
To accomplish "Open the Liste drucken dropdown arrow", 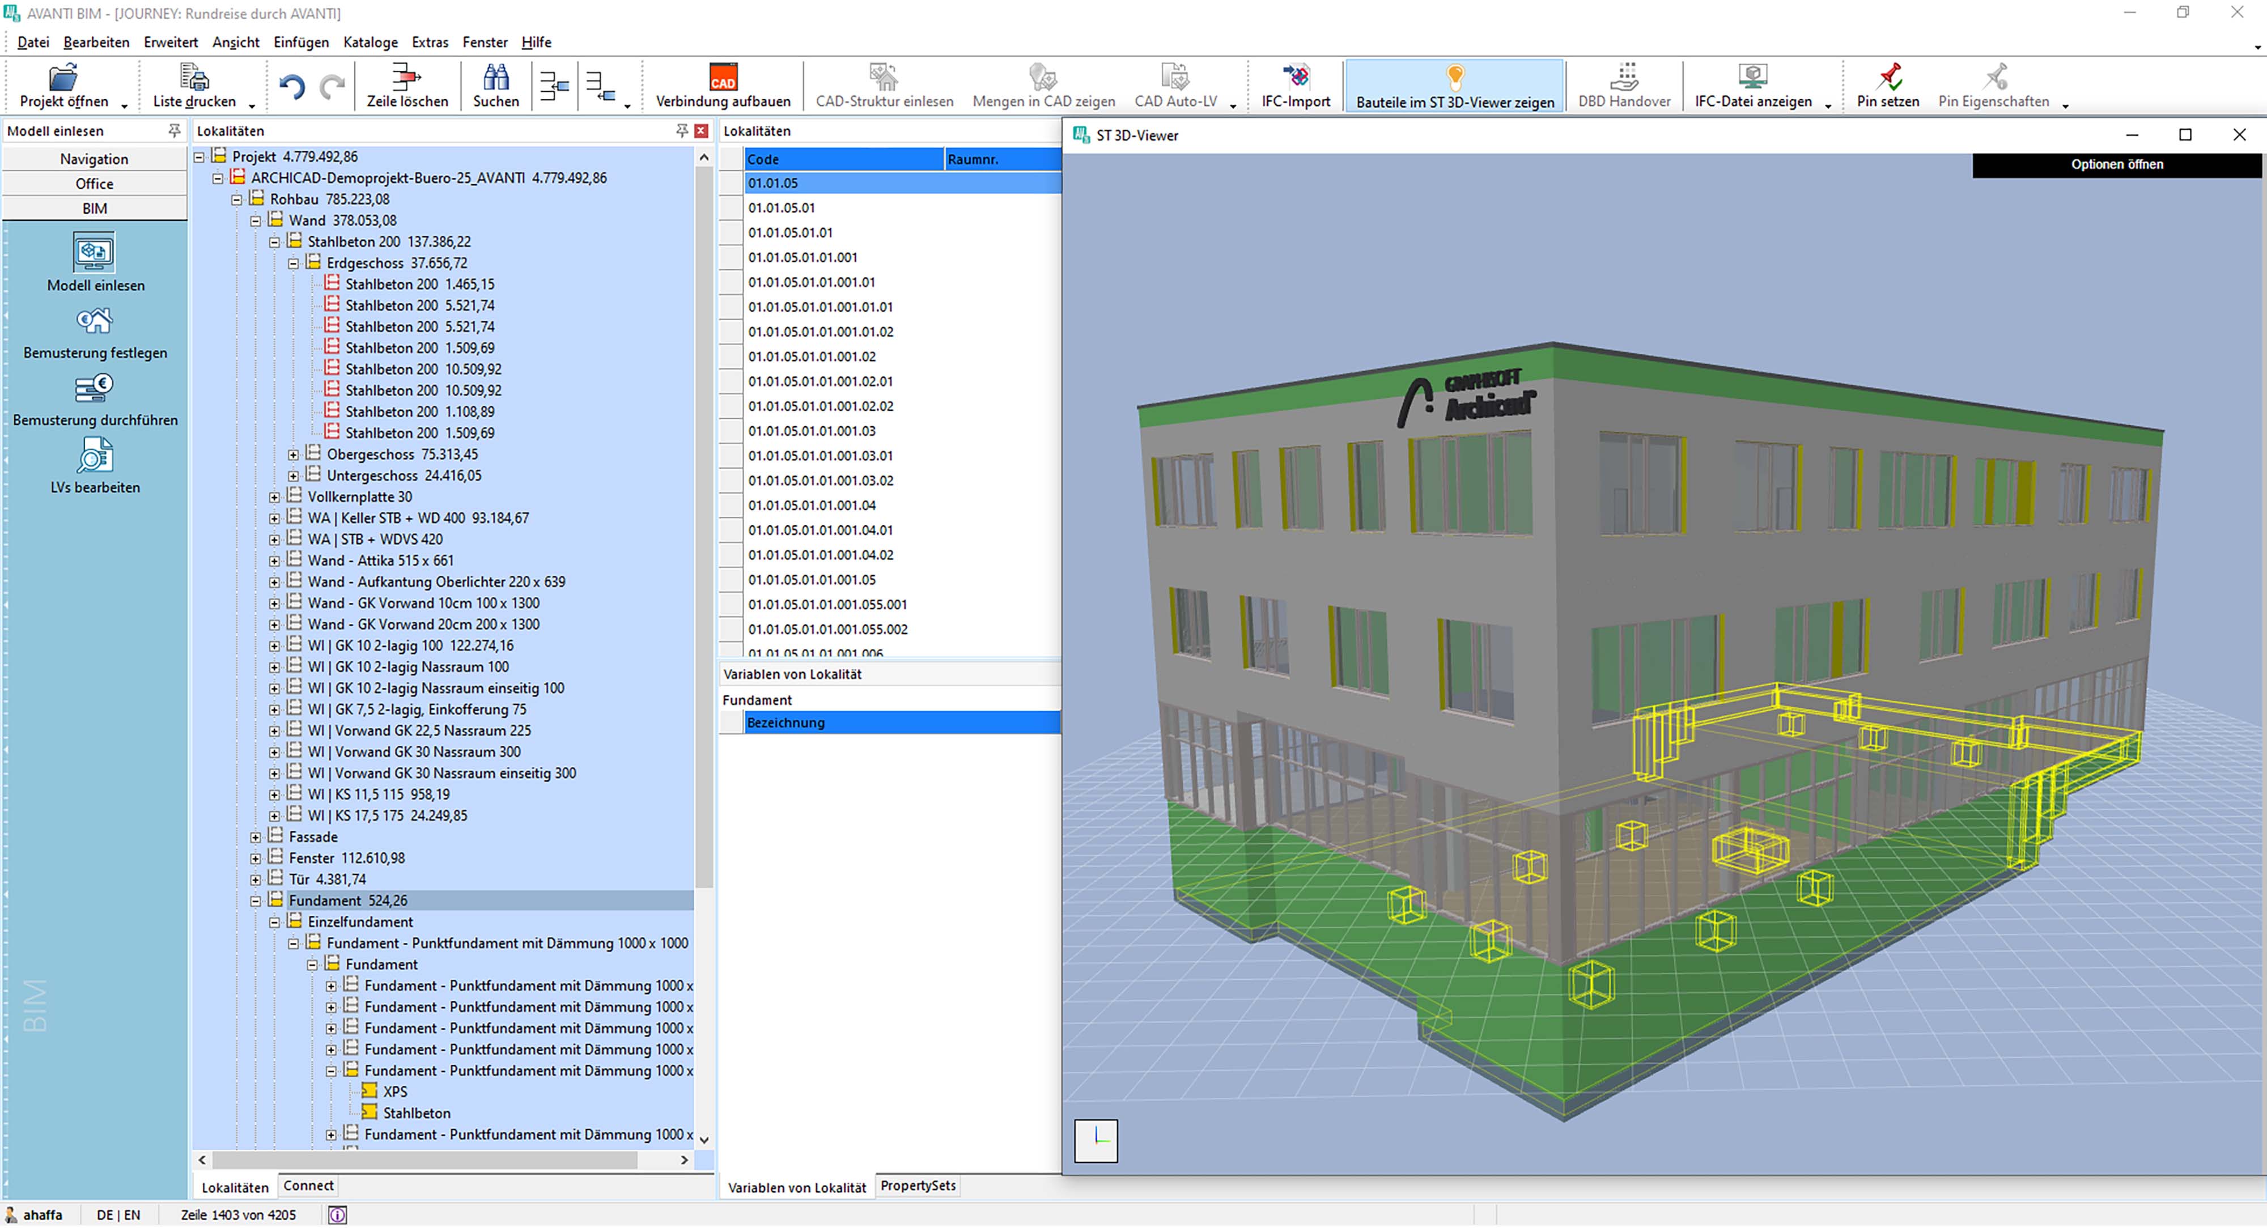I will click(x=252, y=107).
